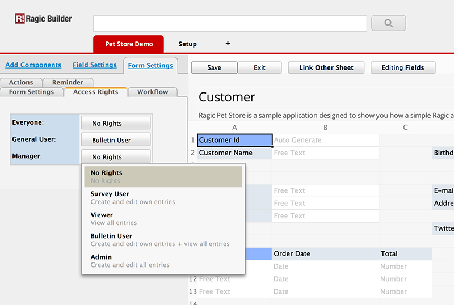This screenshot has height=305, width=454.
Task: Select row number 2 header
Action: point(192,153)
